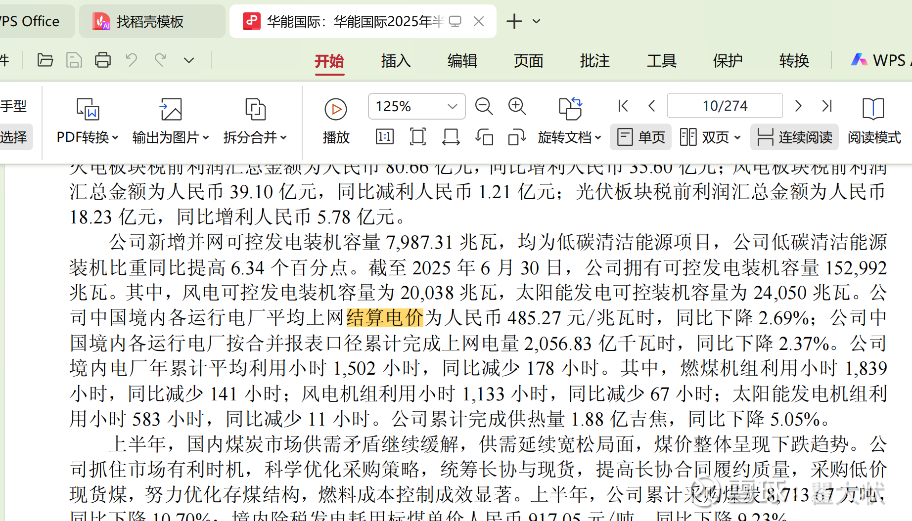Image resolution: width=912 pixels, height=521 pixels.
Task: Switch to the 找稻壳模板 tab
Action: click(152, 21)
